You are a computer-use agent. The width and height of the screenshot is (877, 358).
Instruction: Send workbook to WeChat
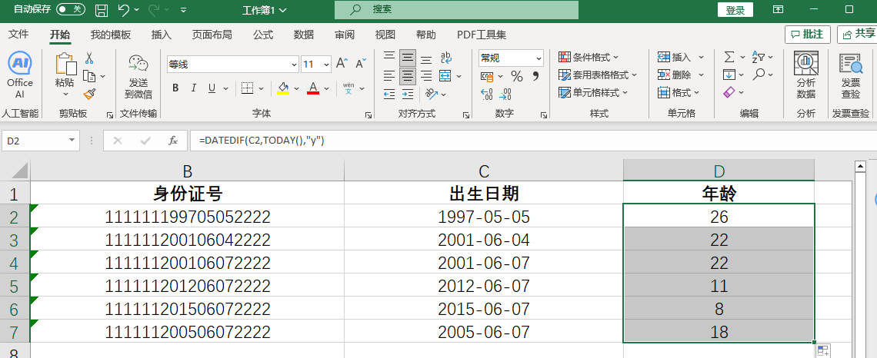138,76
